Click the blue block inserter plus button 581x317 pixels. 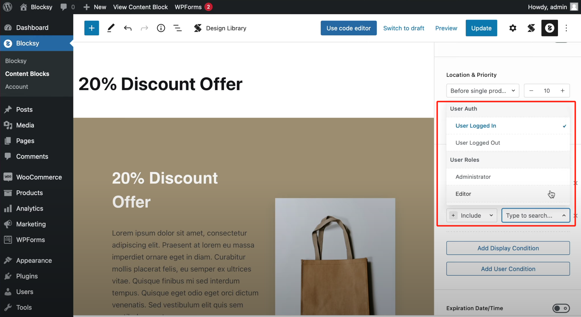pyautogui.click(x=91, y=28)
